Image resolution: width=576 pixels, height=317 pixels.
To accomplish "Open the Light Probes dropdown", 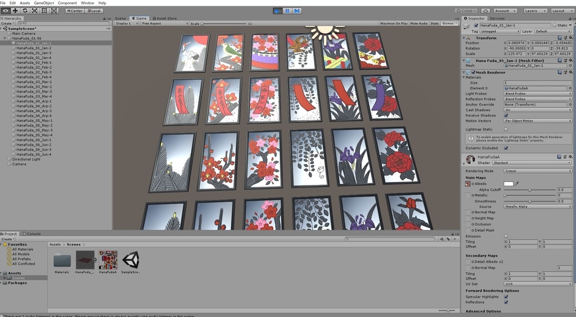I will coord(537,93).
